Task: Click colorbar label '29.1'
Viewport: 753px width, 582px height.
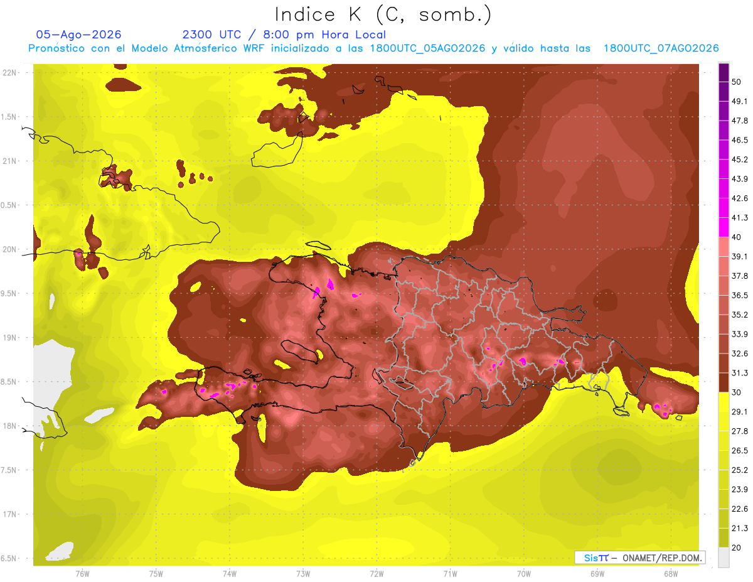Action: pyautogui.click(x=740, y=412)
